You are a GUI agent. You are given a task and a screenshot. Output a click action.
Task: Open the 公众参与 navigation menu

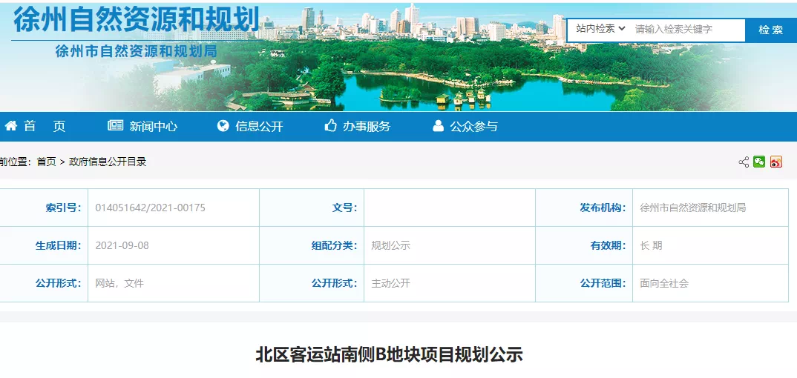(x=473, y=126)
